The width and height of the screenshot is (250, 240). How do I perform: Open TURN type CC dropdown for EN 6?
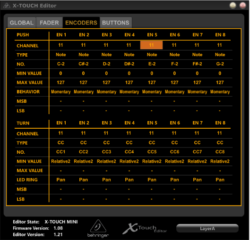pyautogui.click(x=174, y=143)
